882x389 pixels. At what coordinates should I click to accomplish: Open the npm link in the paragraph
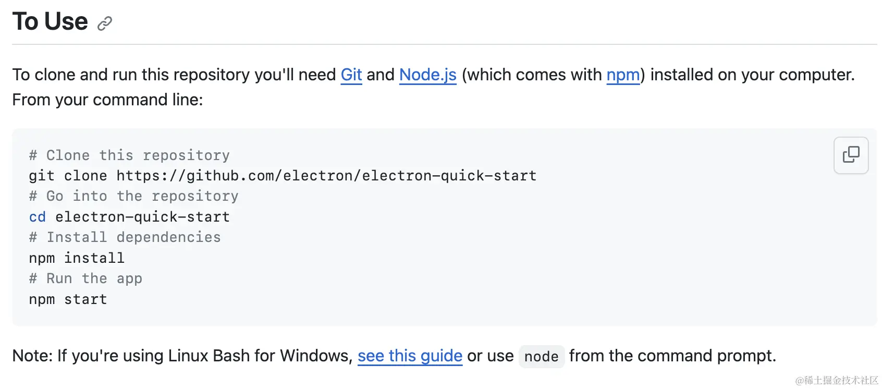click(x=623, y=75)
